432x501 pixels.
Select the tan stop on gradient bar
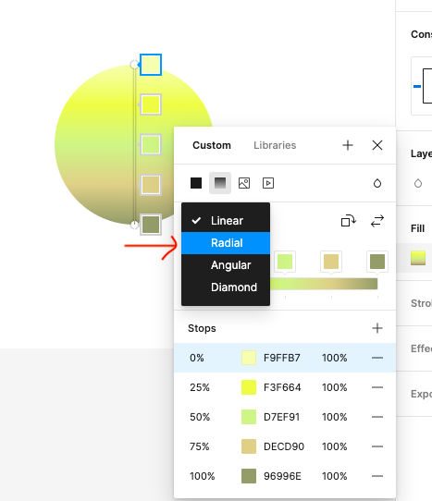pos(331,262)
